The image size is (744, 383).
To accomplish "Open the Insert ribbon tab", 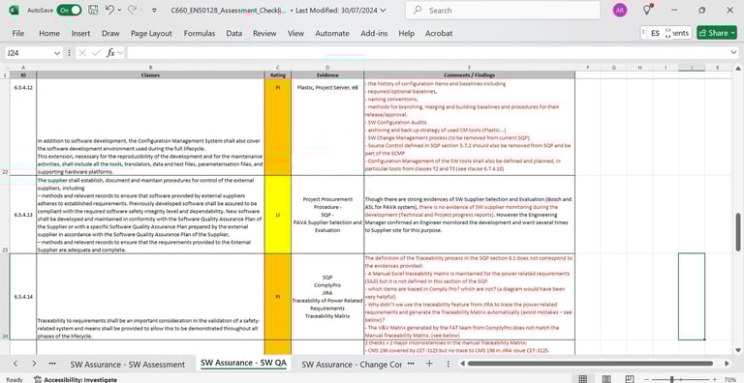I will 80,33.
